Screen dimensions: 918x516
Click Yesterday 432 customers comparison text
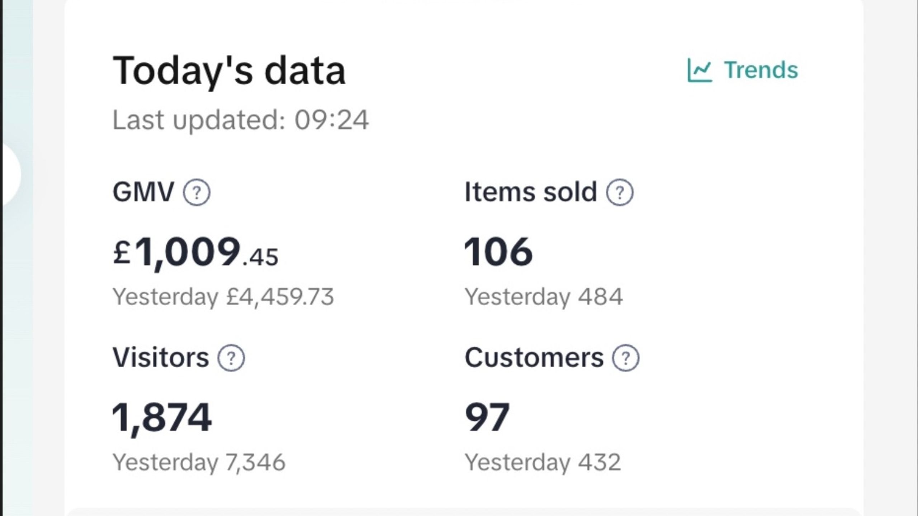click(543, 463)
